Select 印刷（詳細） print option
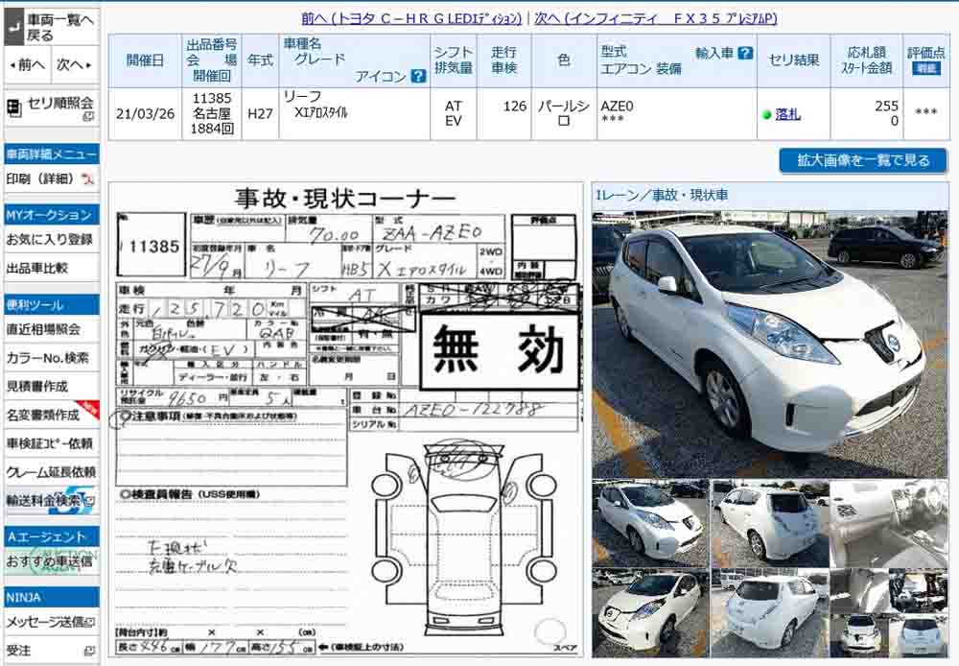 tap(39, 178)
